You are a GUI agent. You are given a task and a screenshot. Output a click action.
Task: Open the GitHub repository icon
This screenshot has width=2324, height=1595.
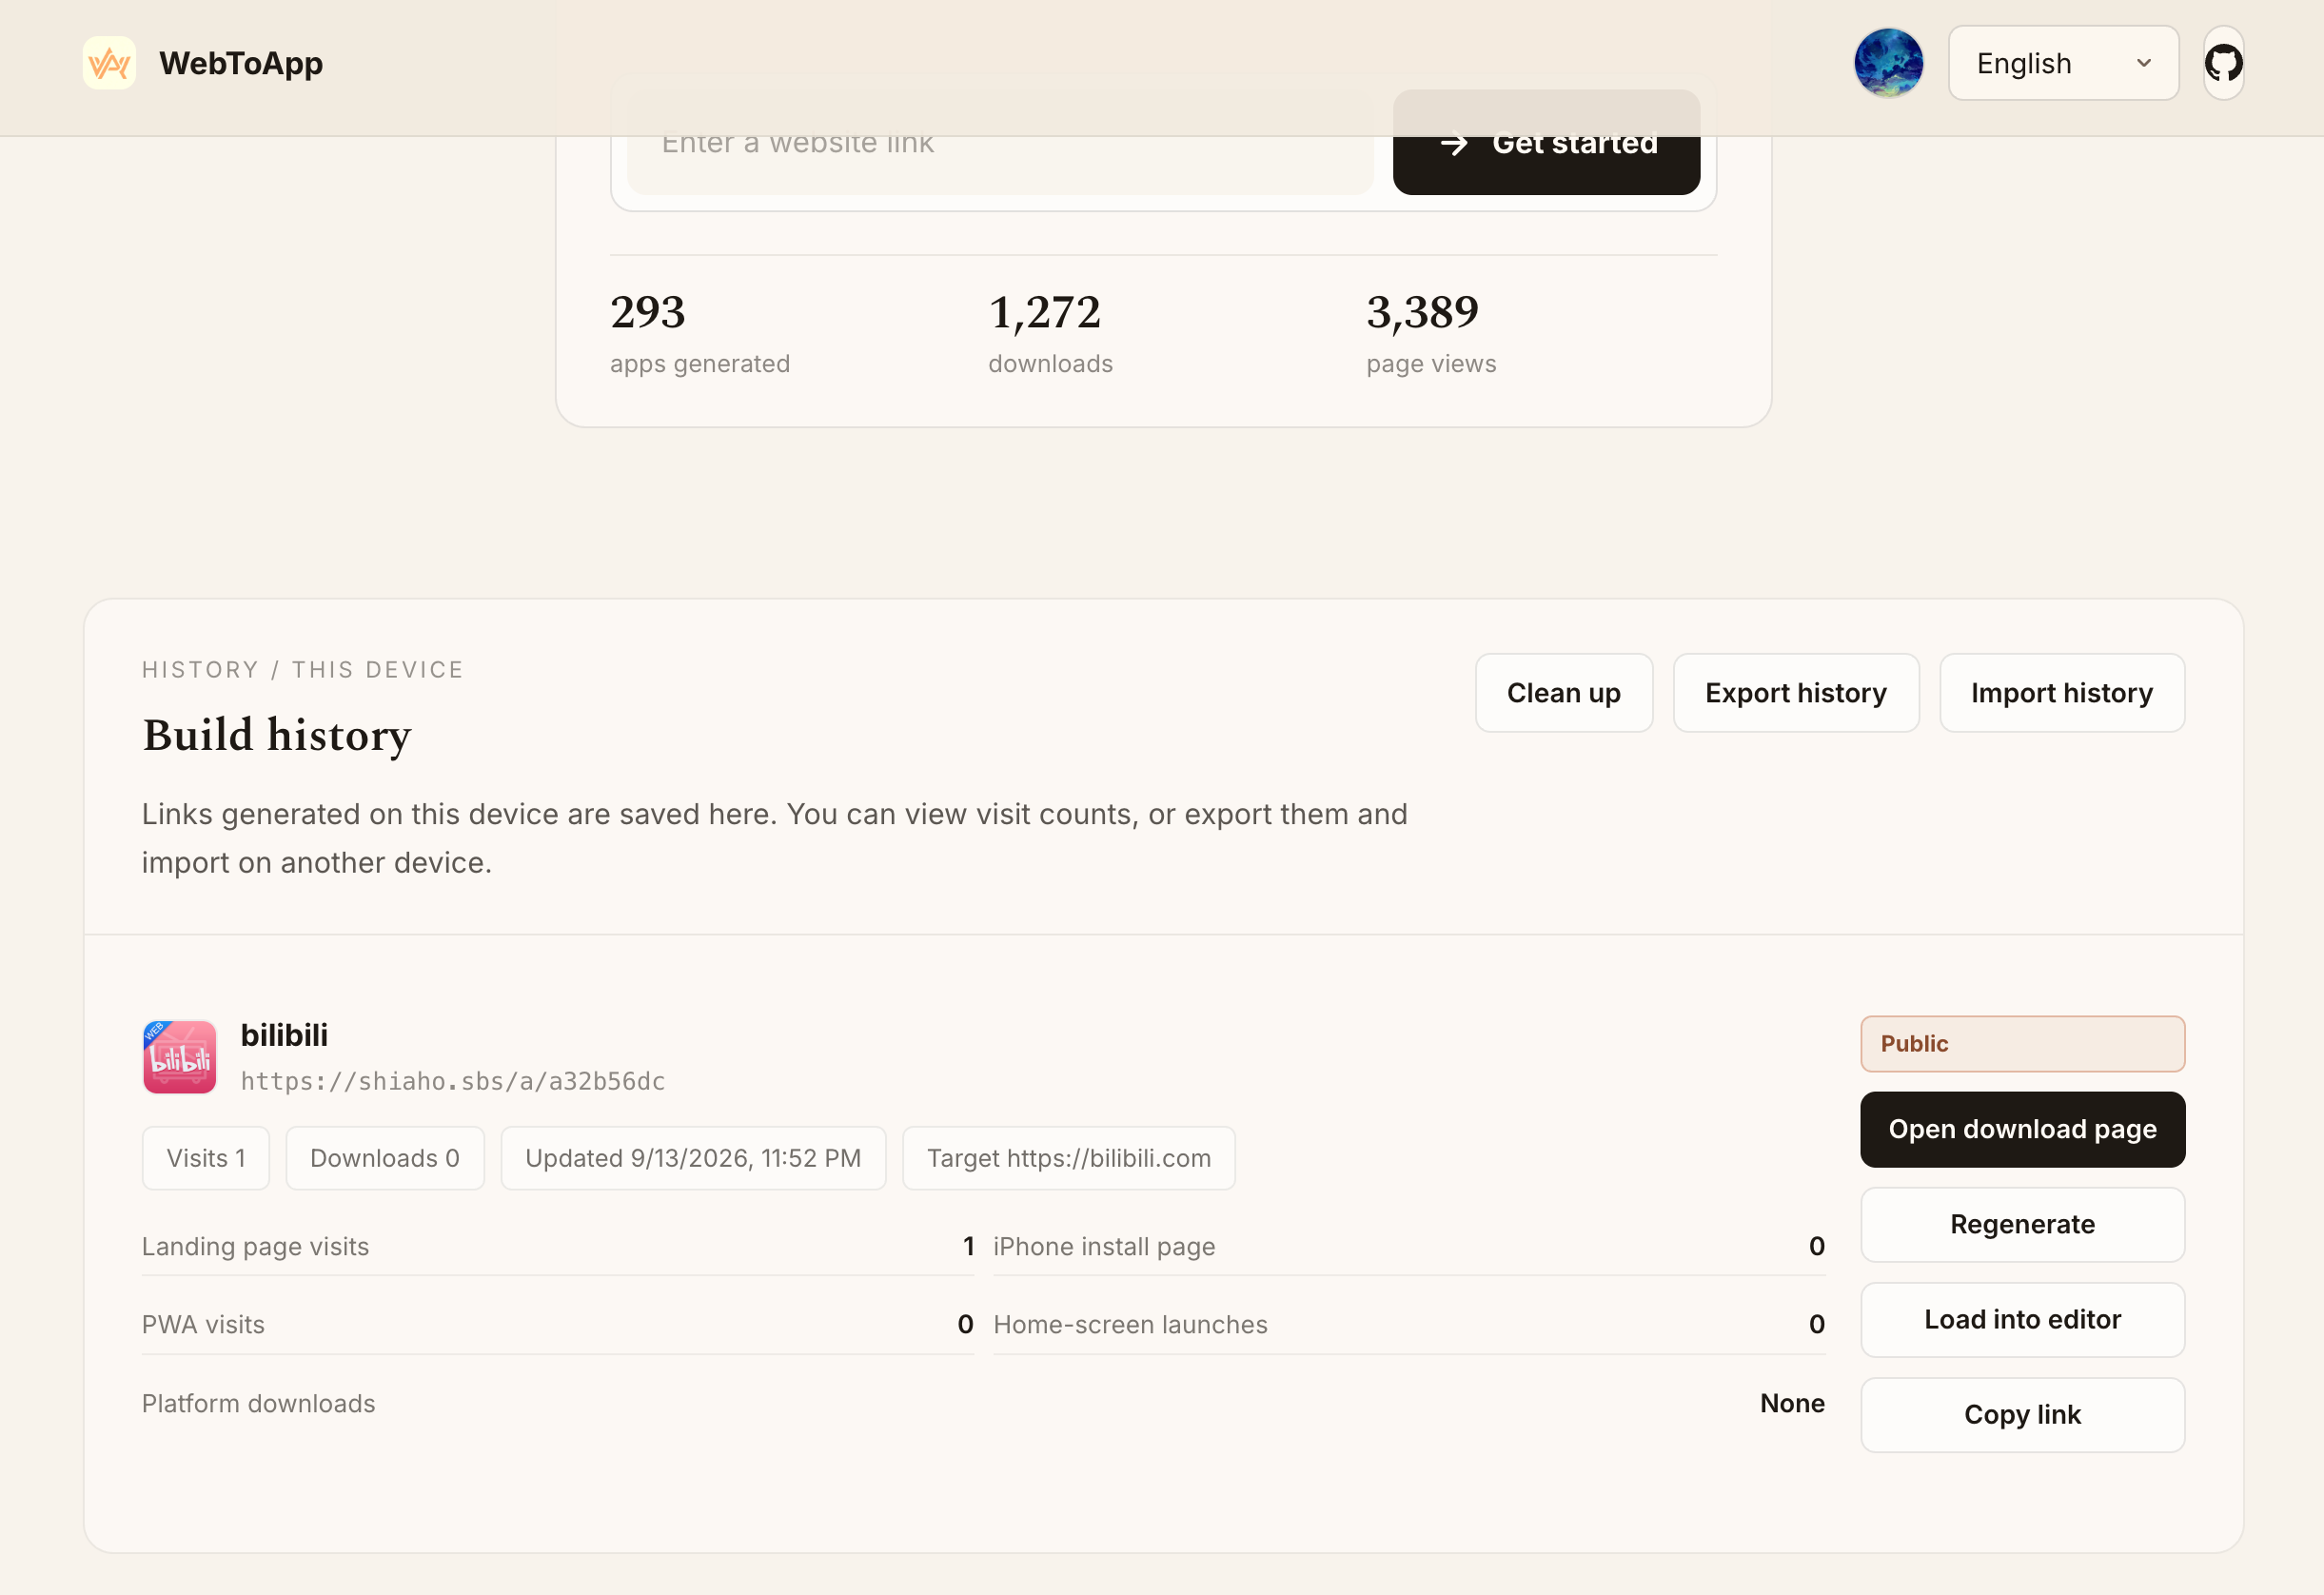tap(2223, 63)
